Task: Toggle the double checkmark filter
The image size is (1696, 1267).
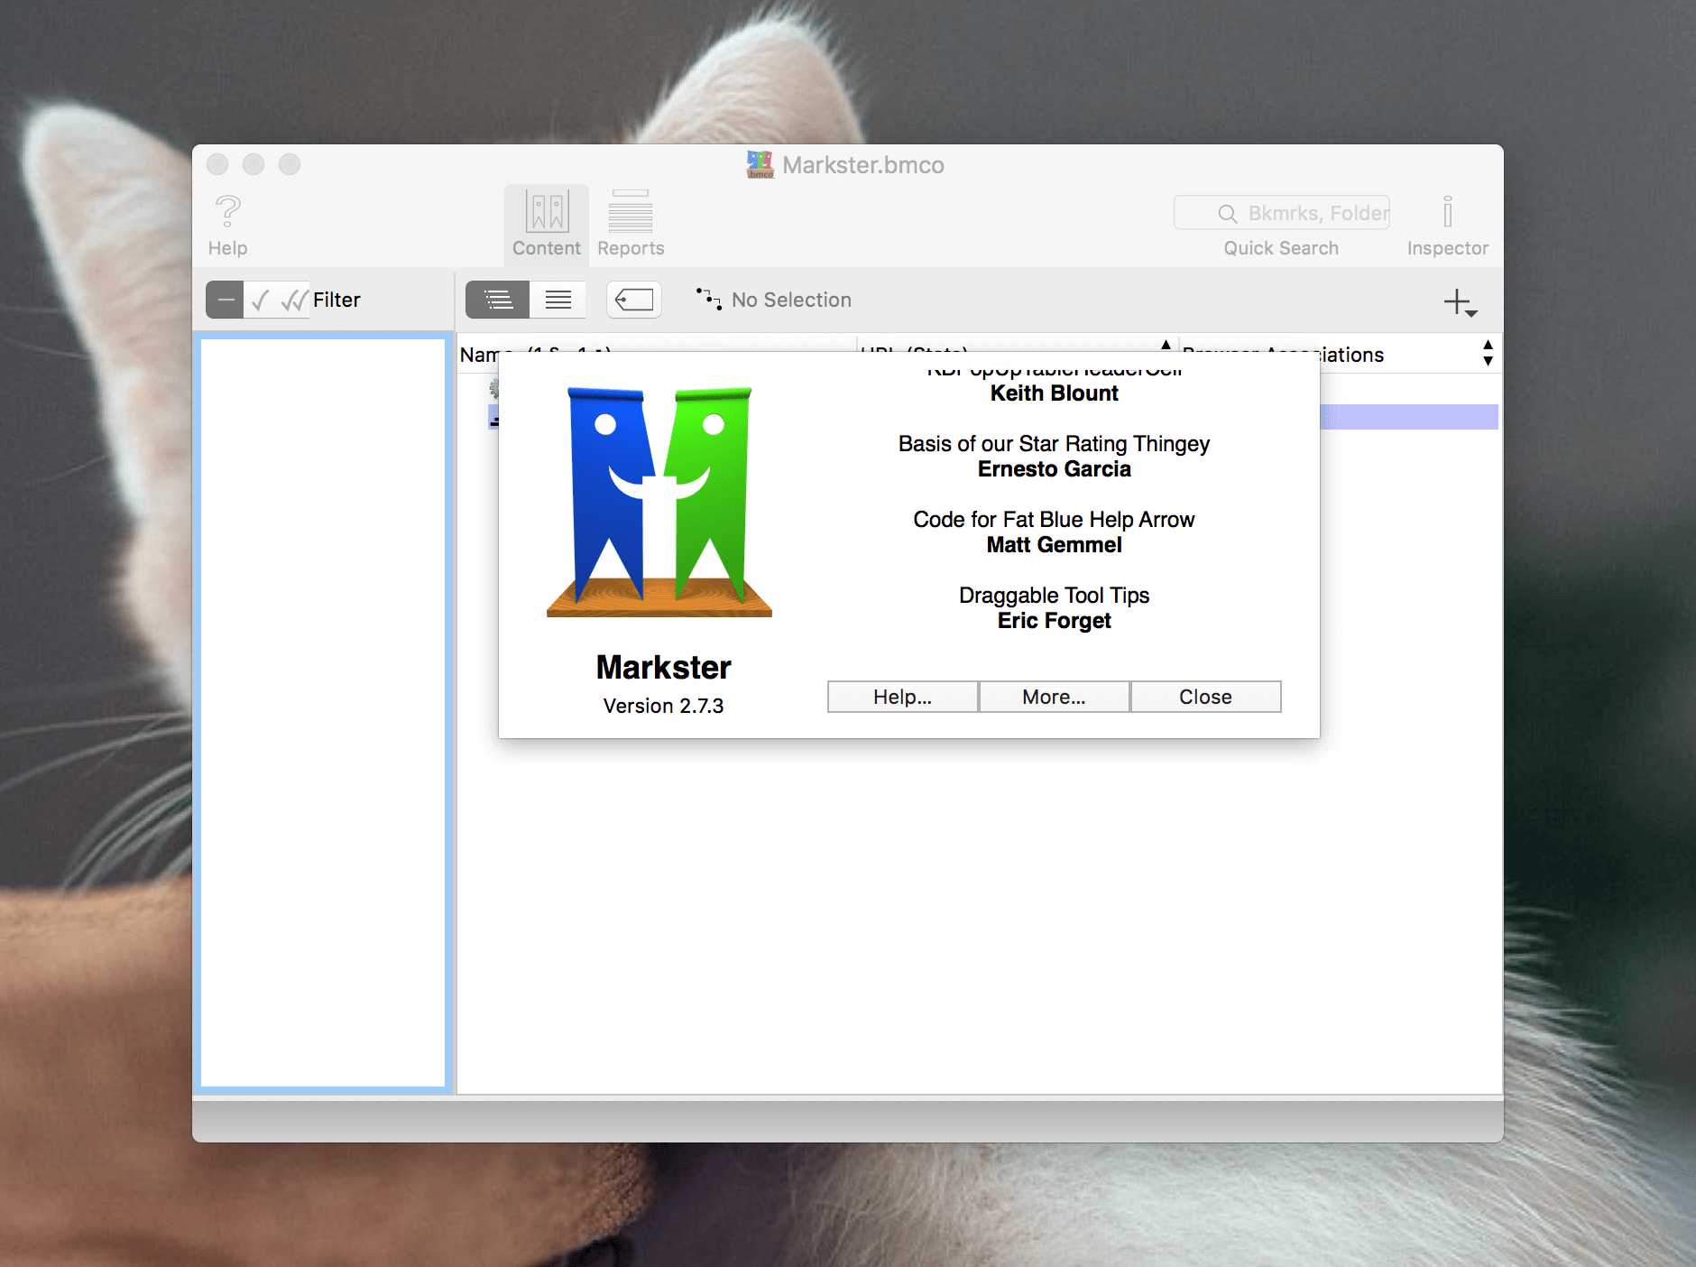Action: tap(293, 300)
